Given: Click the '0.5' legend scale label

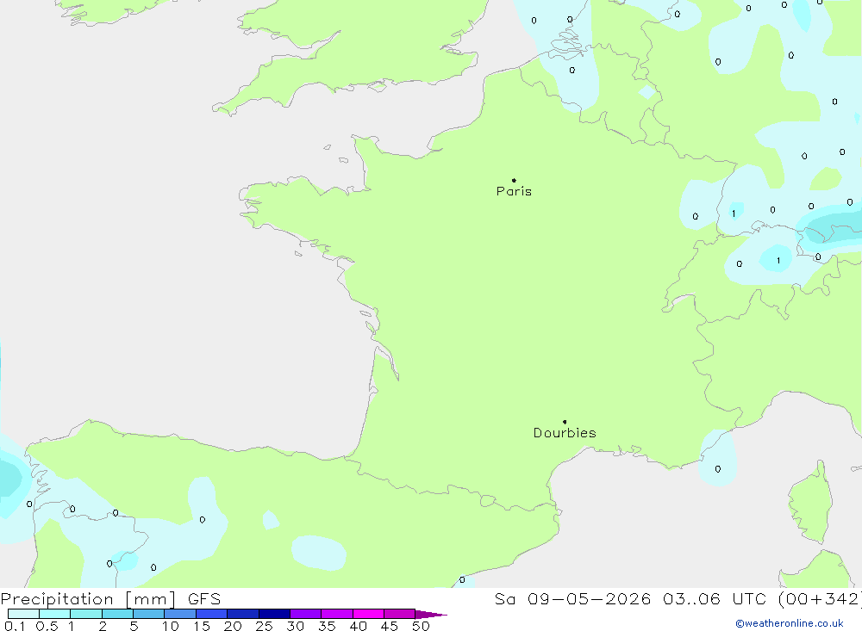Looking at the screenshot, I should click(x=47, y=626).
